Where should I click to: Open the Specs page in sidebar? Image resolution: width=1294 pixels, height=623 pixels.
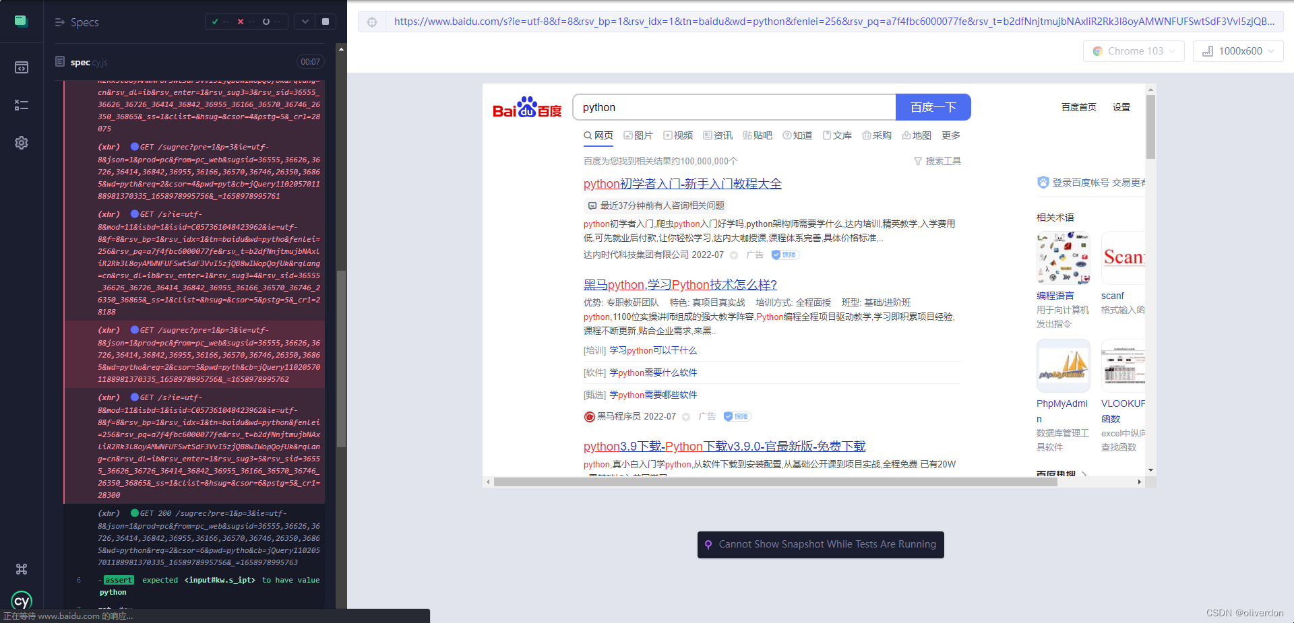point(21,67)
